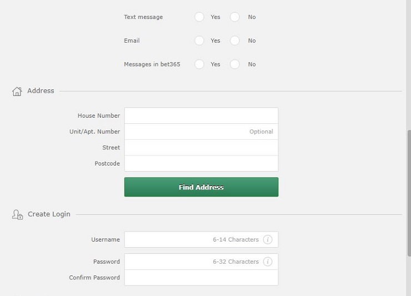
Task: Click the page vertical scrollbar thumb
Action: pos(409,193)
